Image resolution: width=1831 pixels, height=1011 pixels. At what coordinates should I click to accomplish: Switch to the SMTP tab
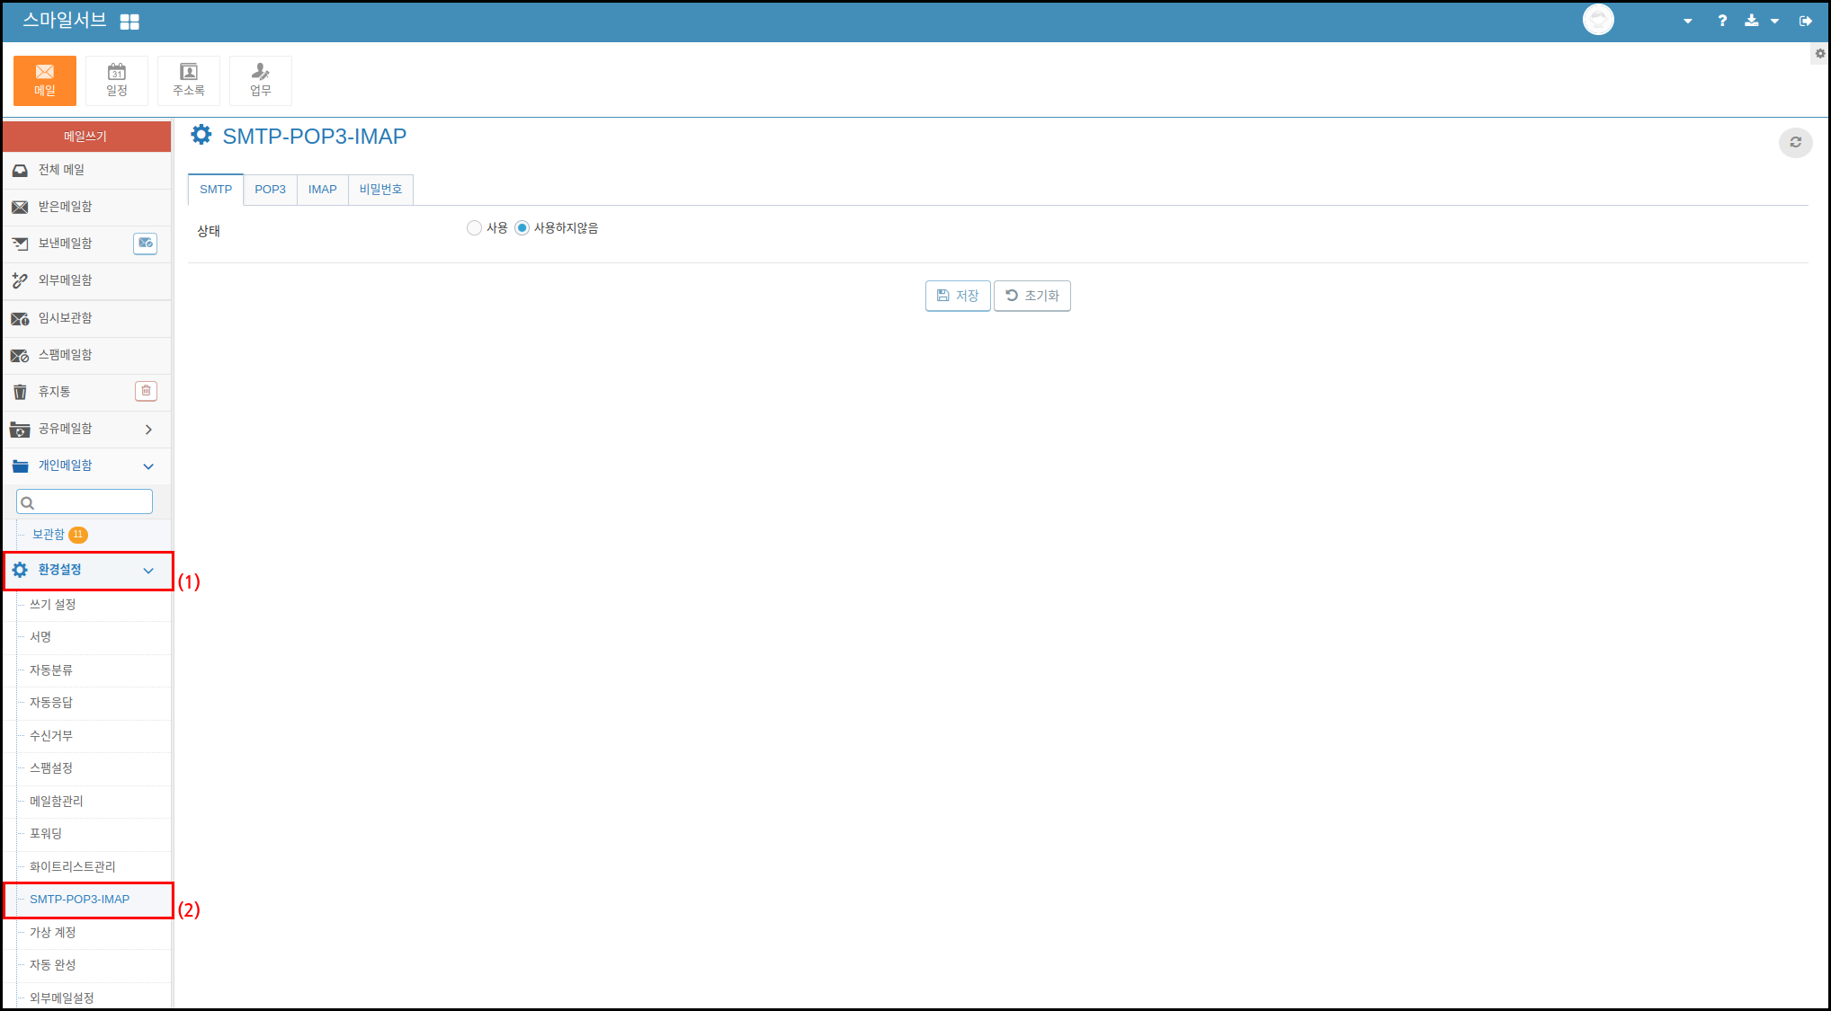point(216,190)
